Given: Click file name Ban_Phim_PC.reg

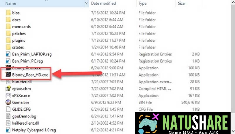Looking at the screenshot, I should (27, 61).
